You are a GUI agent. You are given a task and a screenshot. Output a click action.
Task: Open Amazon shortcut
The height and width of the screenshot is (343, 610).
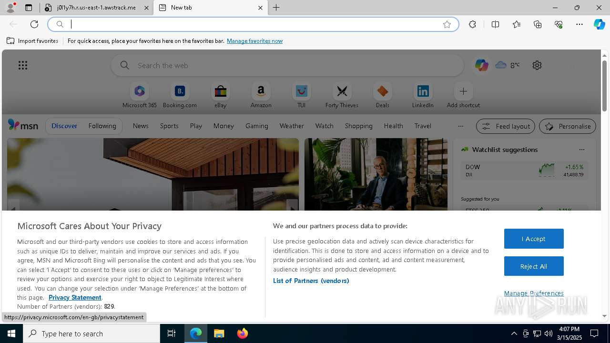261,96
